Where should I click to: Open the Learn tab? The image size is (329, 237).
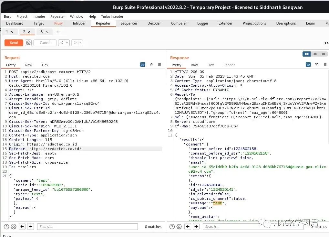(311, 23)
